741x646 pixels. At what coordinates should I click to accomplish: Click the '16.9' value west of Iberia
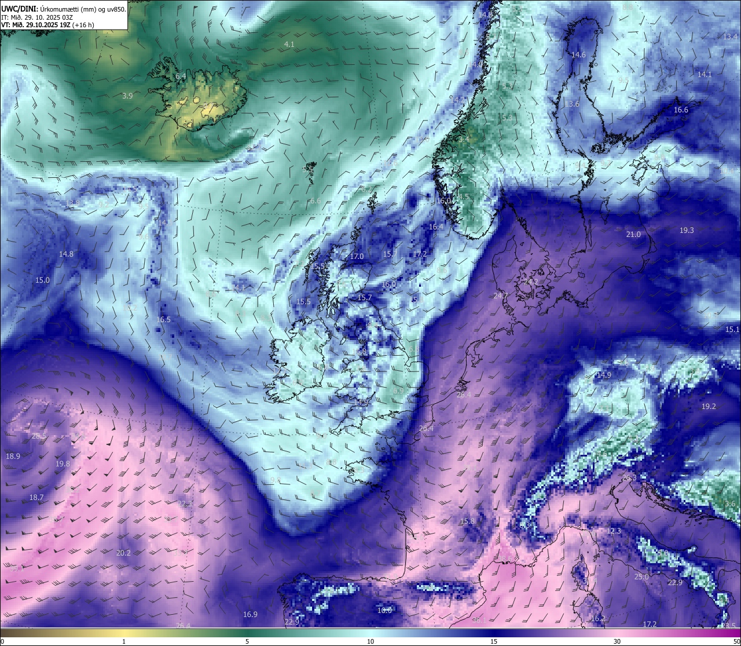(x=250, y=614)
